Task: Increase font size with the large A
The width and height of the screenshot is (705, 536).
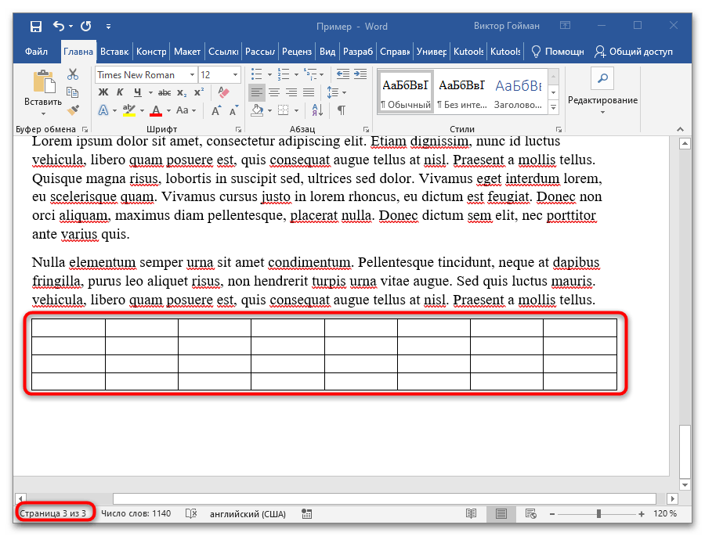Action: coord(216,110)
